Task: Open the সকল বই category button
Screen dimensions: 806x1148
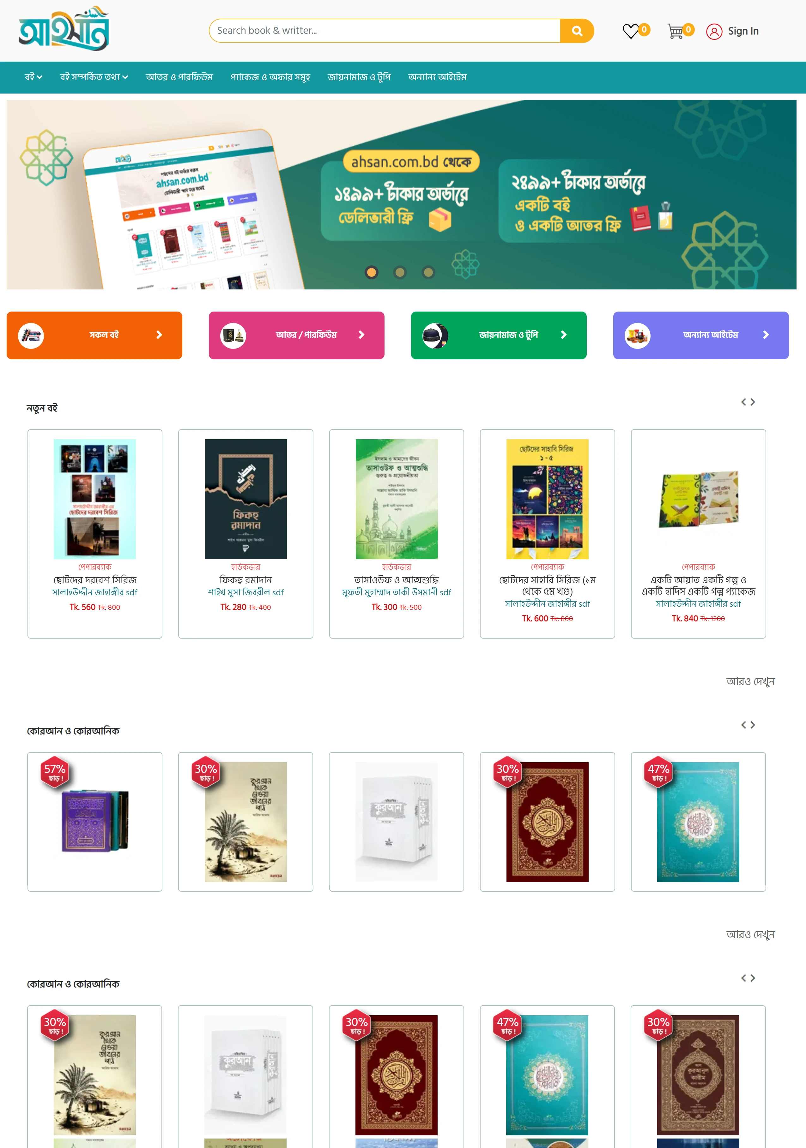Action: click(94, 335)
